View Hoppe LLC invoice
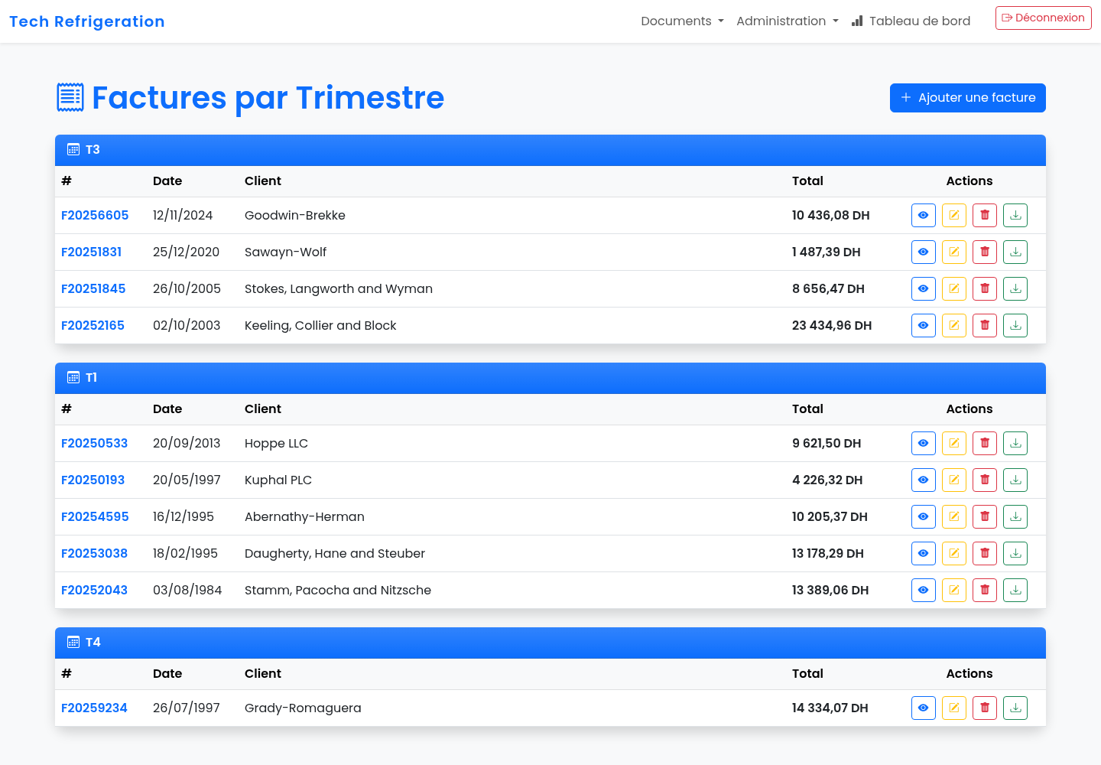Viewport: 1101px width, 765px height. pyautogui.click(x=924, y=444)
